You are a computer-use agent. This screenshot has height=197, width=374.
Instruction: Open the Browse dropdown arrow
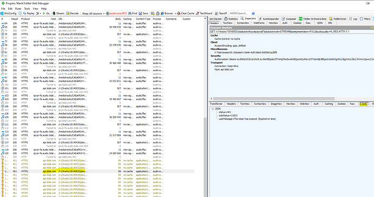coord(175,14)
